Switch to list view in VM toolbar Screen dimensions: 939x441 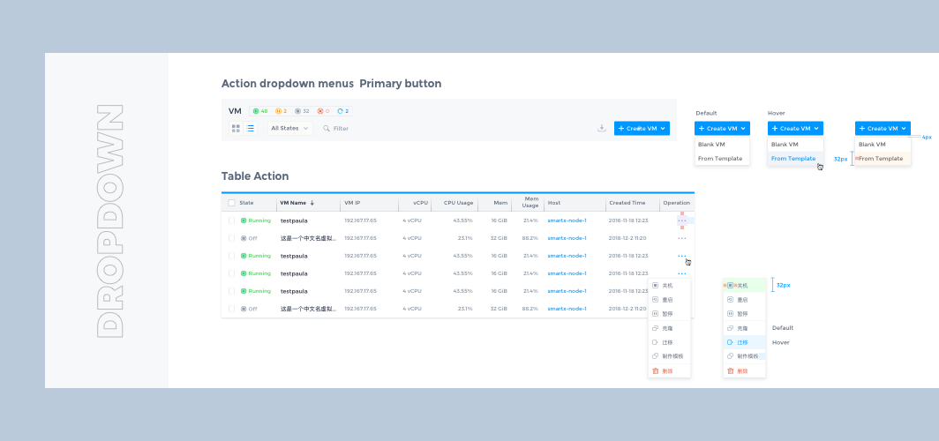tap(250, 128)
